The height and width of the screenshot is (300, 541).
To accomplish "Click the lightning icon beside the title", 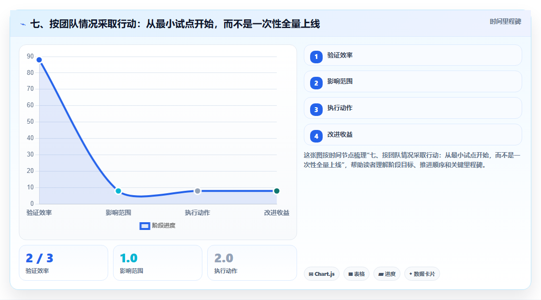I will (23, 24).
